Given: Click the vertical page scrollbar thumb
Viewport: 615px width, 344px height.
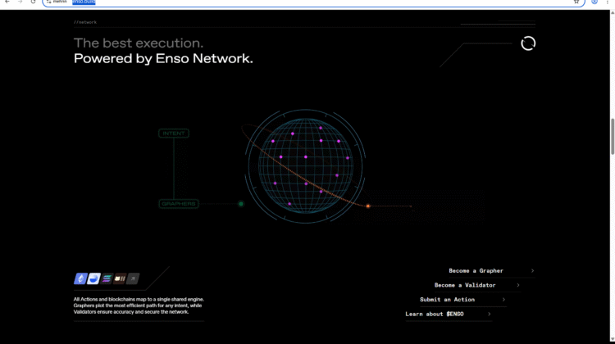Looking at the screenshot, I should pyautogui.click(x=611, y=137).
